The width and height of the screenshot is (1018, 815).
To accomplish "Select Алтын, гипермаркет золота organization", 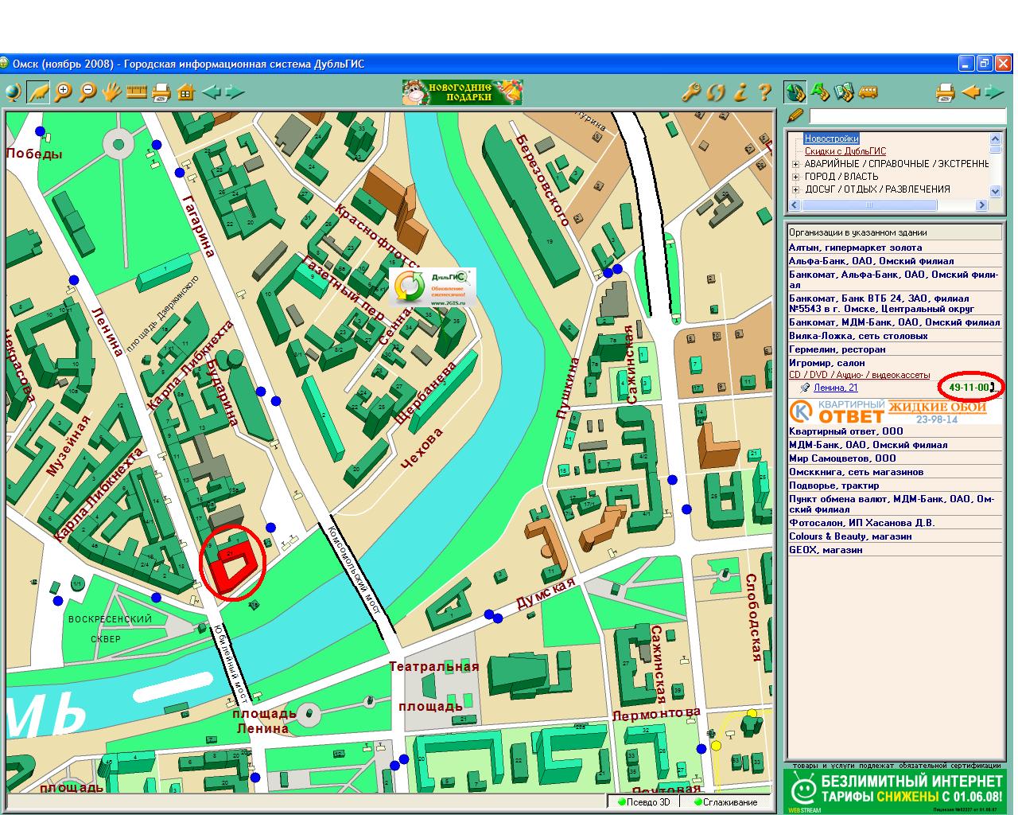I will 895,248.
